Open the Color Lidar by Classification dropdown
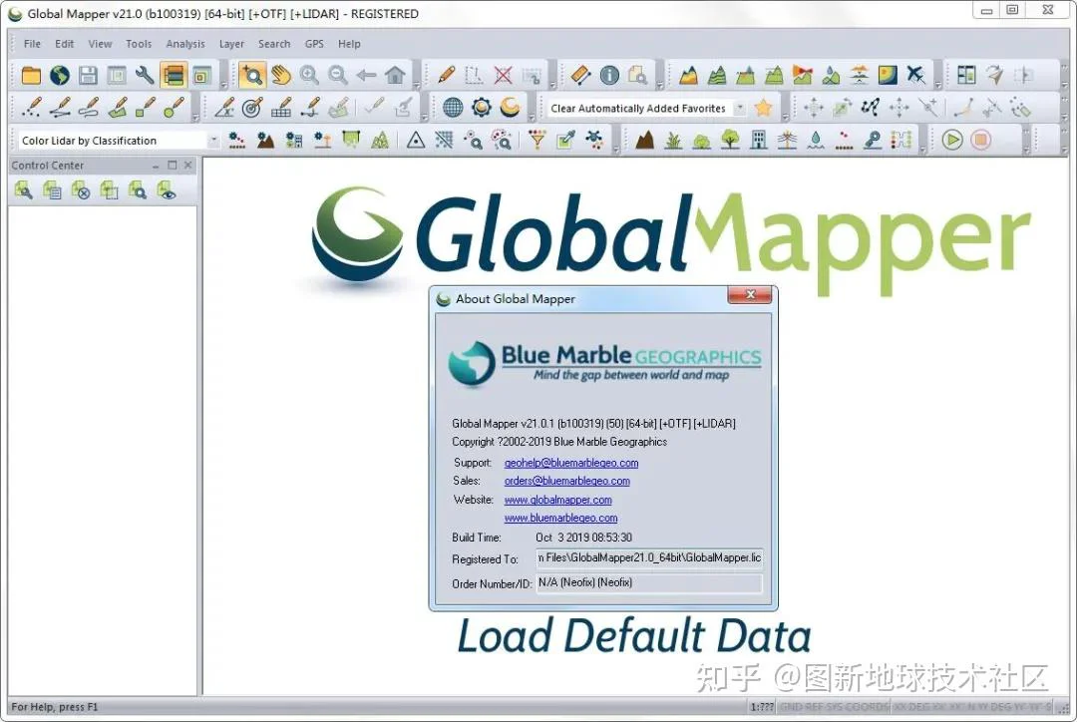This screenshot has height=722, width=1077. point(213,141)
